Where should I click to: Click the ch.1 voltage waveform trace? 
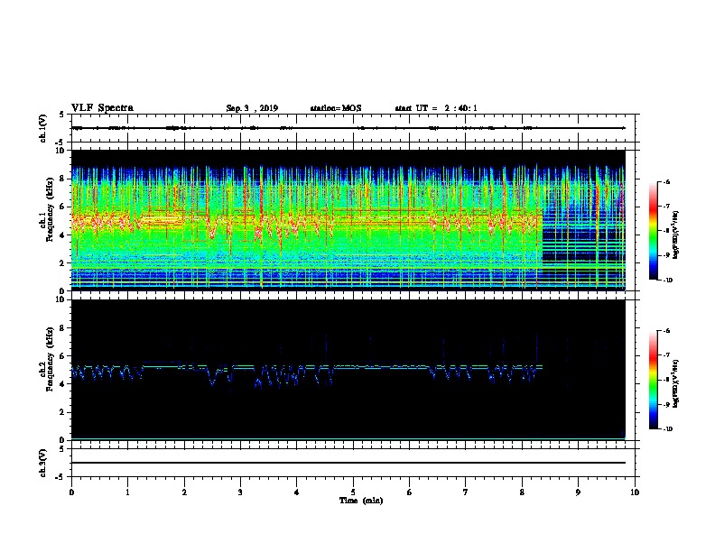348,128
